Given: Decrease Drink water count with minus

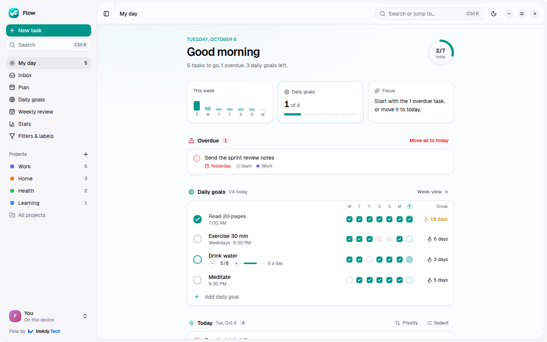Looking at the screenshot, I should [212, 263].
